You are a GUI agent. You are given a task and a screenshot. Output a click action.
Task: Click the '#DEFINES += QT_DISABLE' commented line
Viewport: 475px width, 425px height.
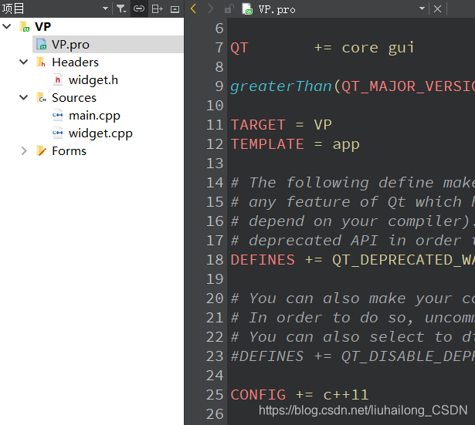353,356
